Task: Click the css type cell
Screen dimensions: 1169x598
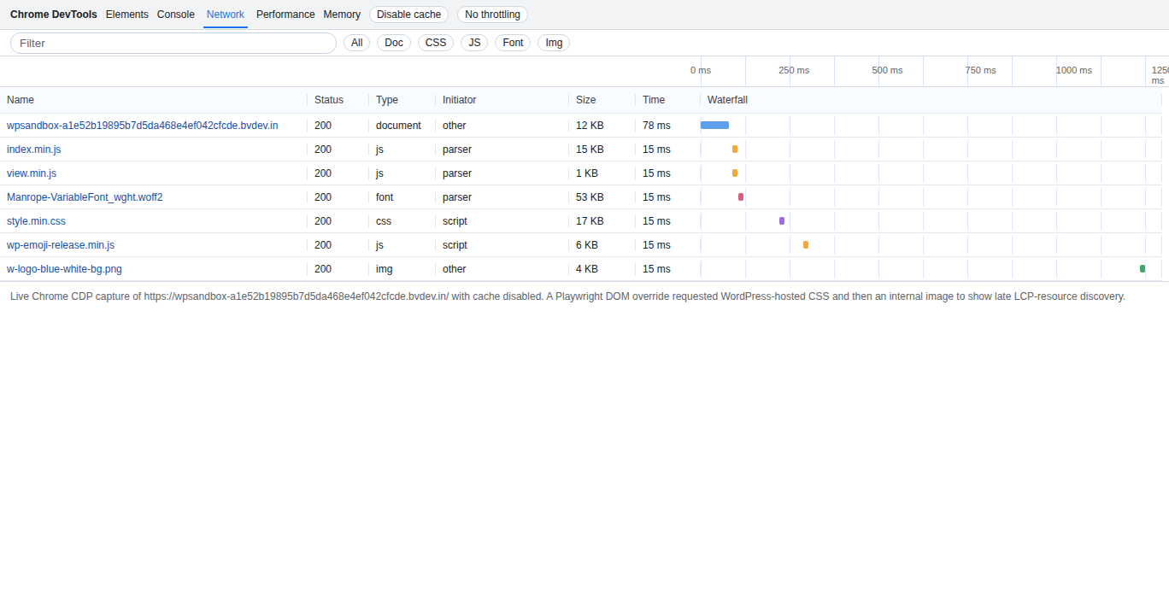Action: (384, 221)
